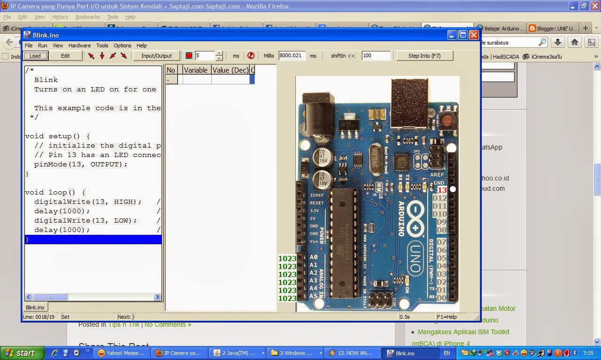Click the Firefox page vertical scrollbar thumb

pos(597,179)
